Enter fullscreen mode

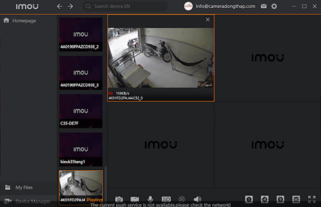312,199
